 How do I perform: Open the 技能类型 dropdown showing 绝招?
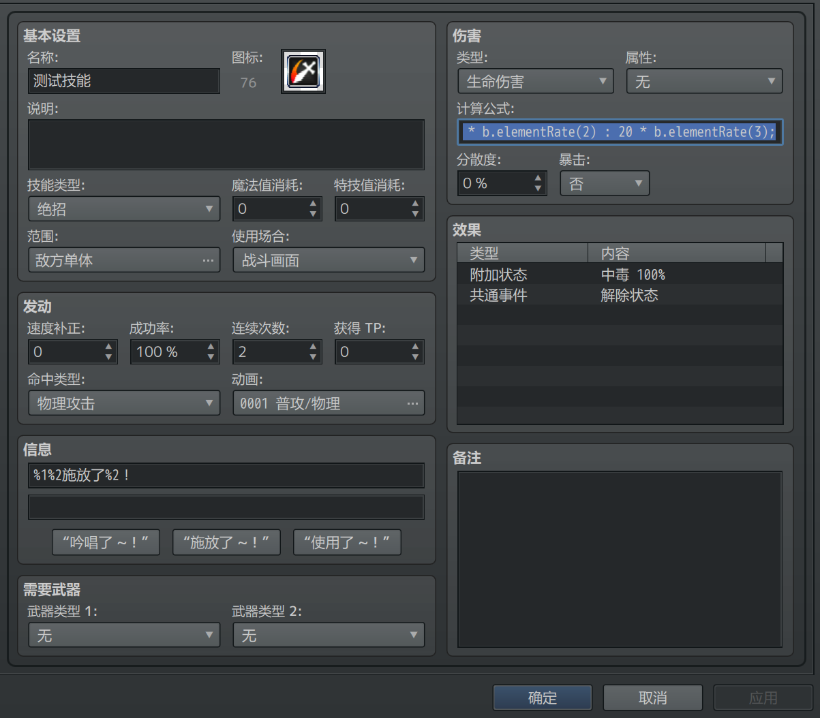click(x=124, y=209)
